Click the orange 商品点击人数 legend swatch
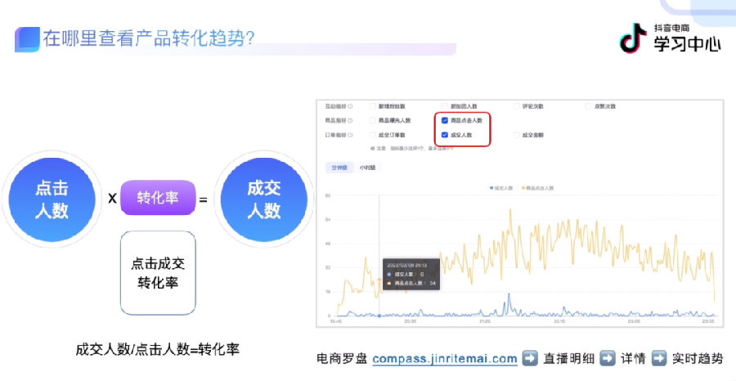This screenshot has height=381, width=736. pyautogui.click(x=523, y=188)
